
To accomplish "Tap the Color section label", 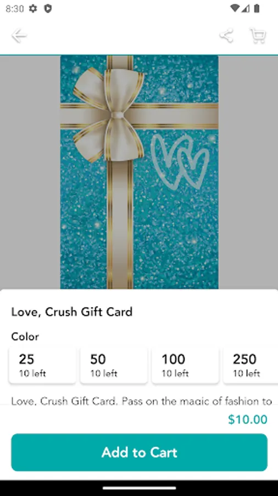I will click(25, 336).
